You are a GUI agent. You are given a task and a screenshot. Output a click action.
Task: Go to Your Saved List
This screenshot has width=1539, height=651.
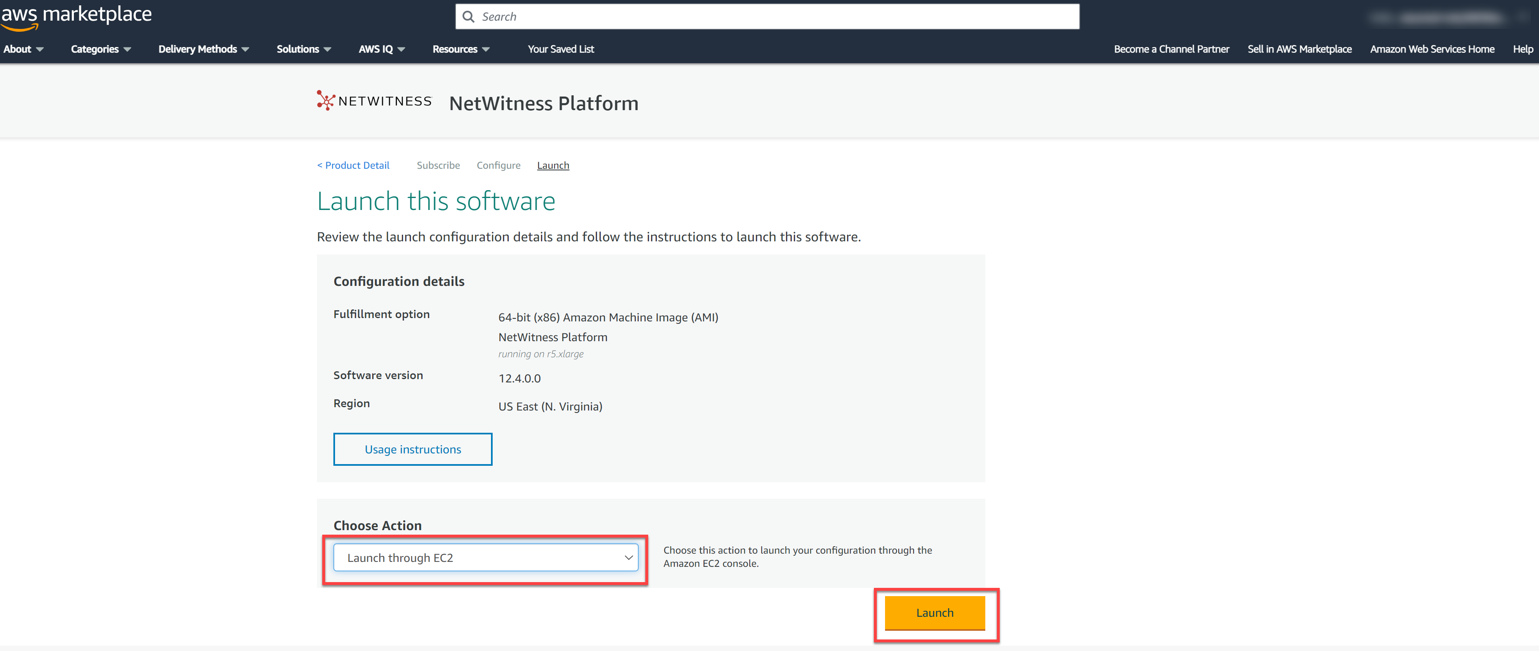click(x=560, y=49)
